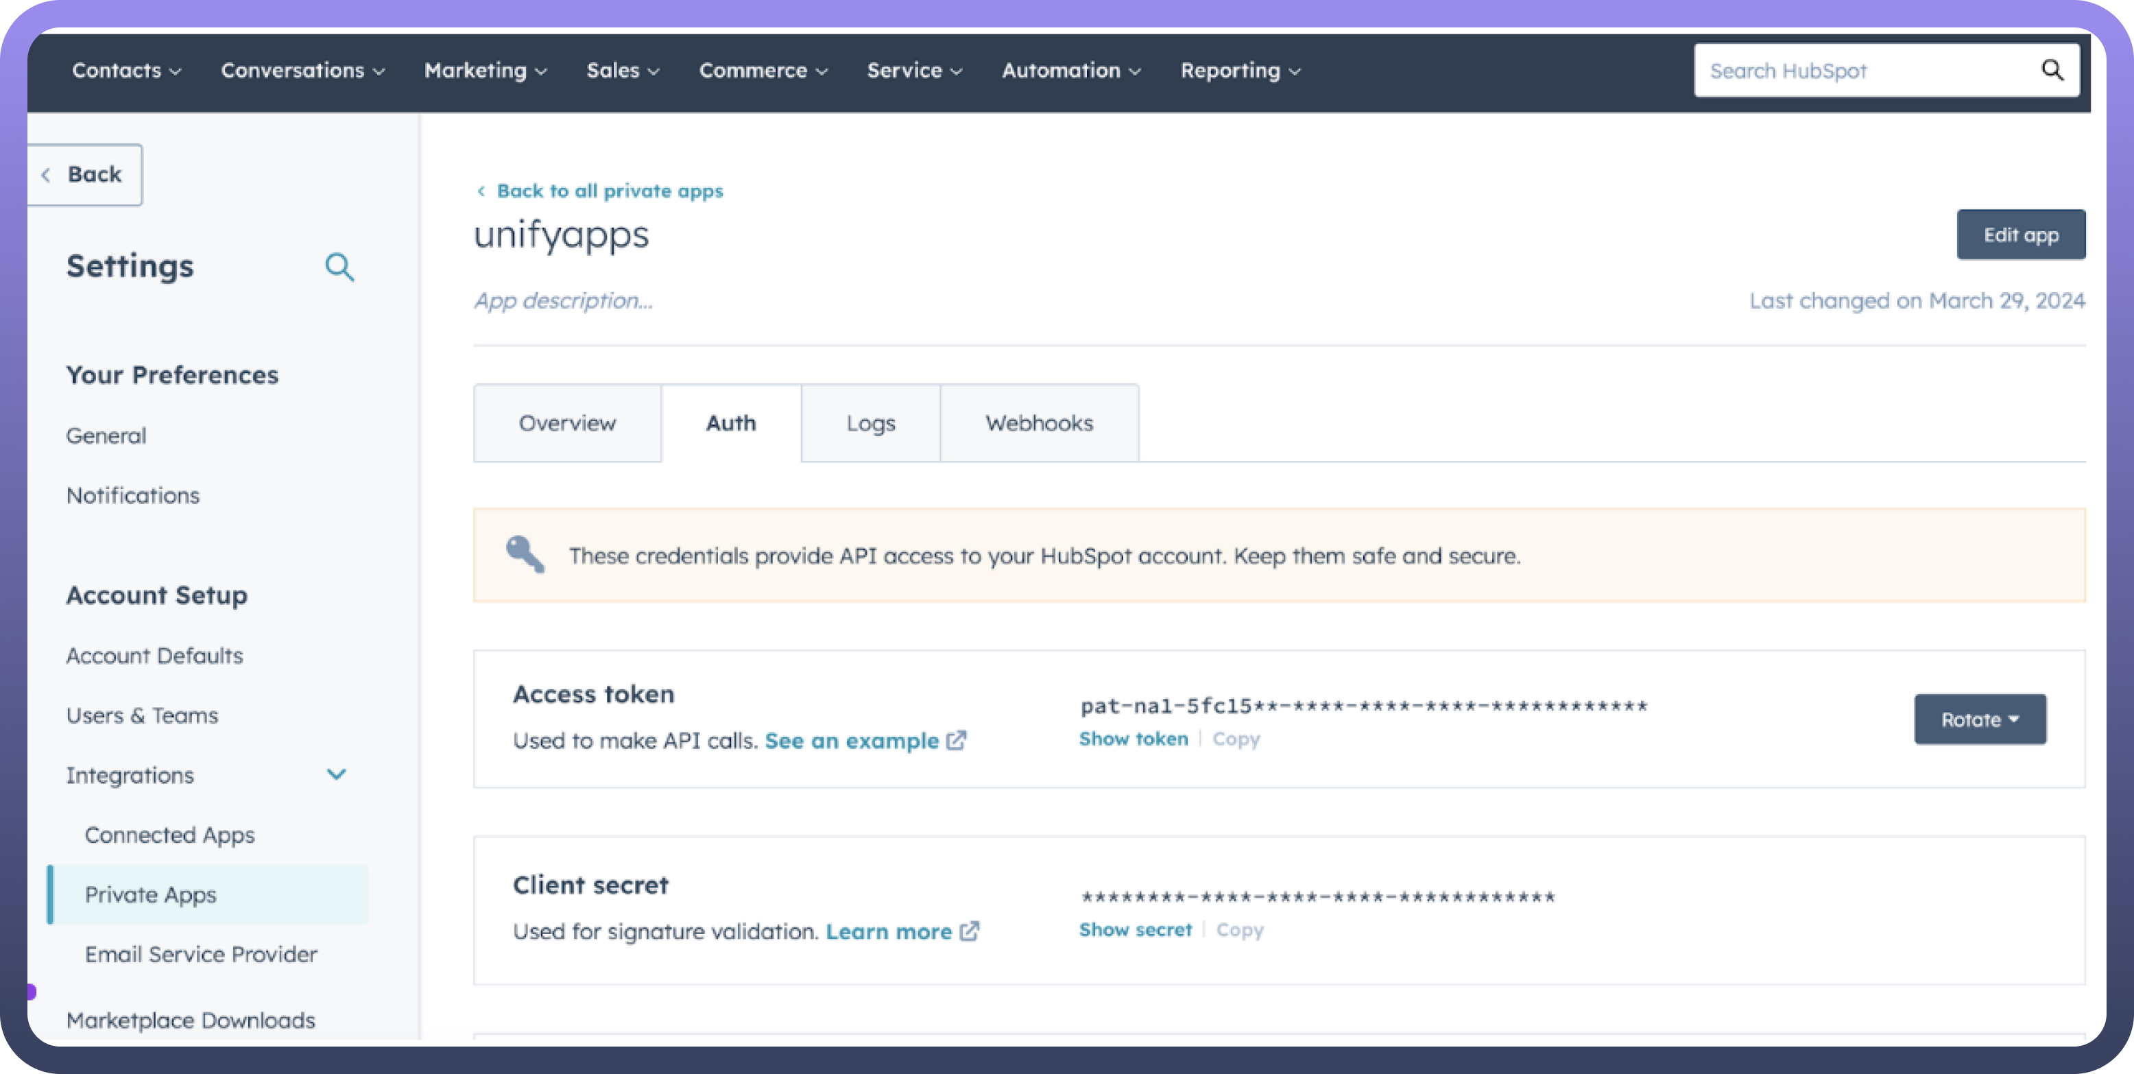Viewport: 2134px width, 1074px height.
Task: Show the hidden client secret
Action: tap(1134, 930)
